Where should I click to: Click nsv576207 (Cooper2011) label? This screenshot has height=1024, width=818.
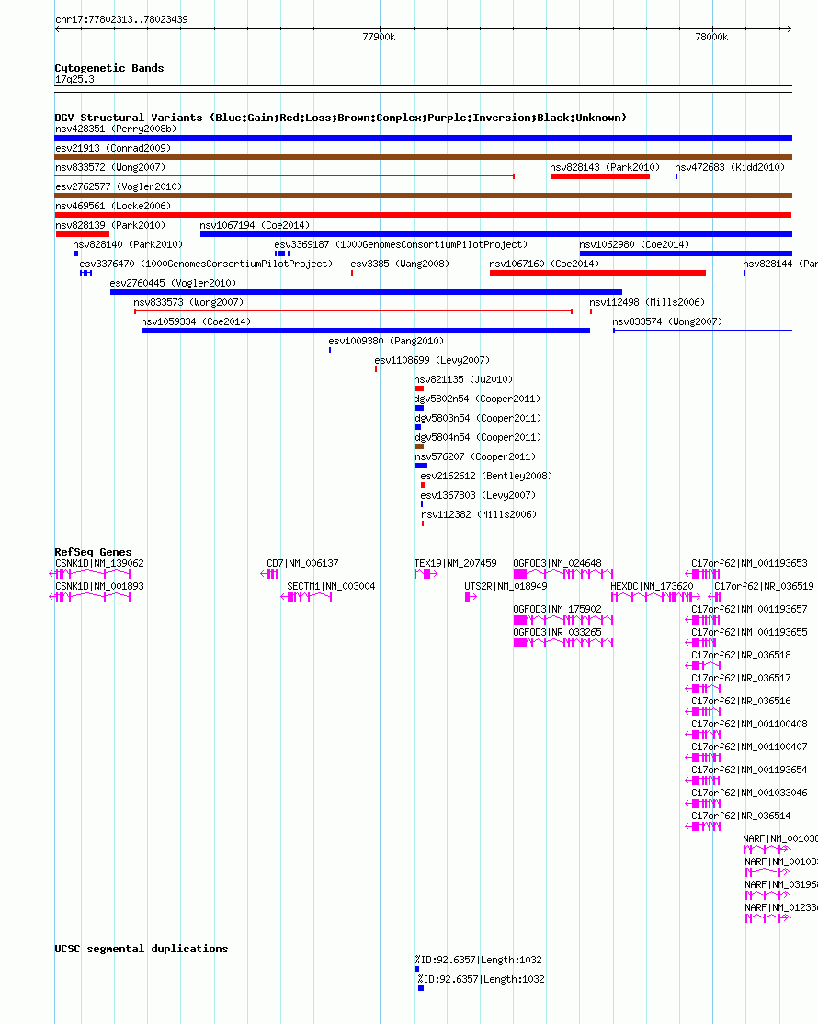(475, 456)
